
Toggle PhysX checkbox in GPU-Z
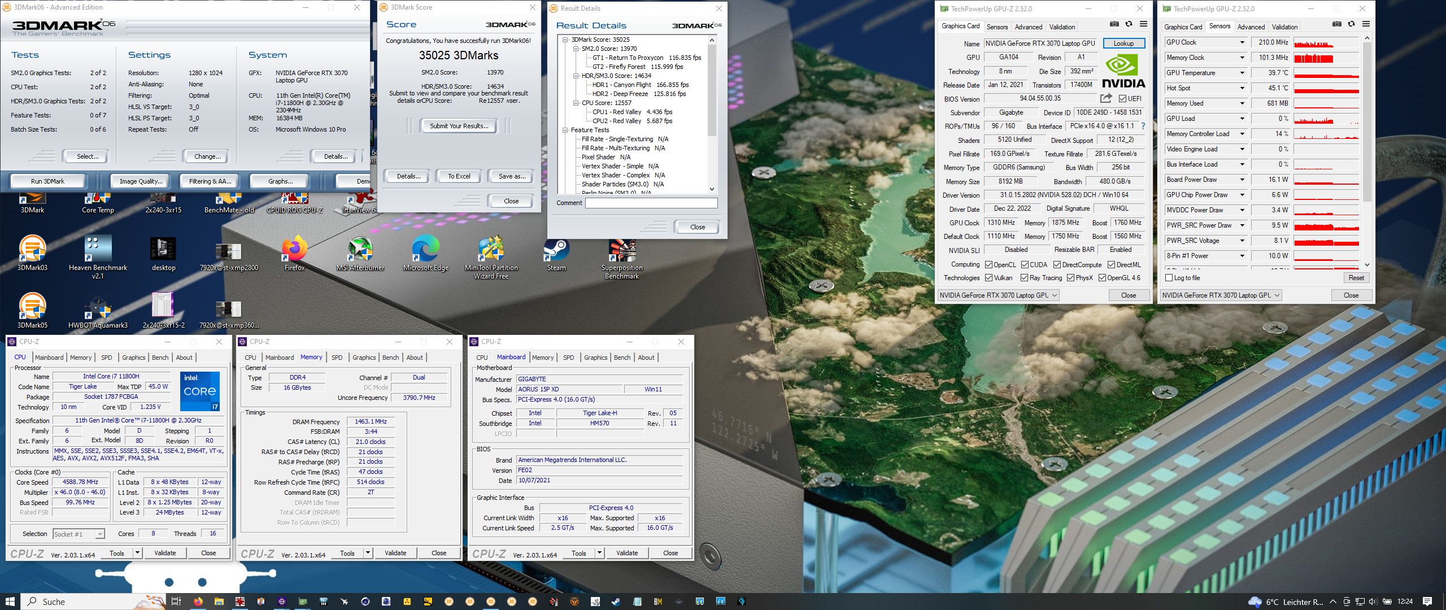(1070, 277)
